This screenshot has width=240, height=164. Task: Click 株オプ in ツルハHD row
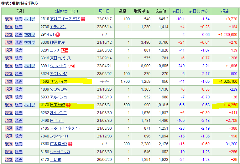pyautogui.click(x=30, y=66)
